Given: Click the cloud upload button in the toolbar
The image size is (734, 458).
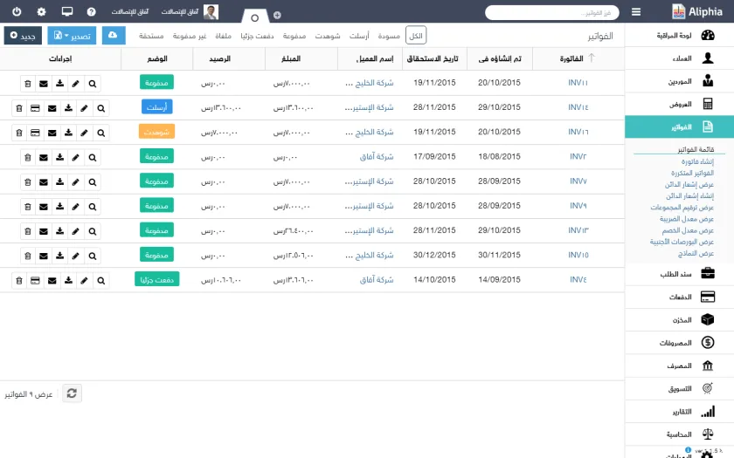Looking at the screenshot, I should [x=114, y=36].
